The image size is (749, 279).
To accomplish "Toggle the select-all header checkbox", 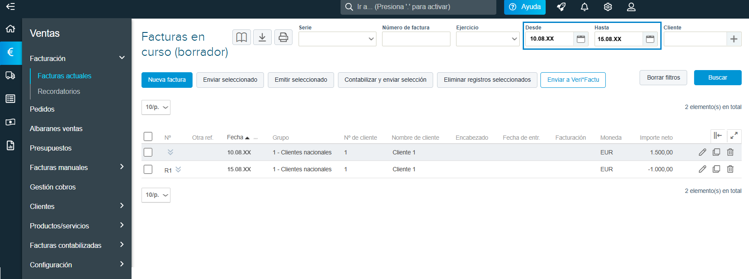I will pos(148,137).
